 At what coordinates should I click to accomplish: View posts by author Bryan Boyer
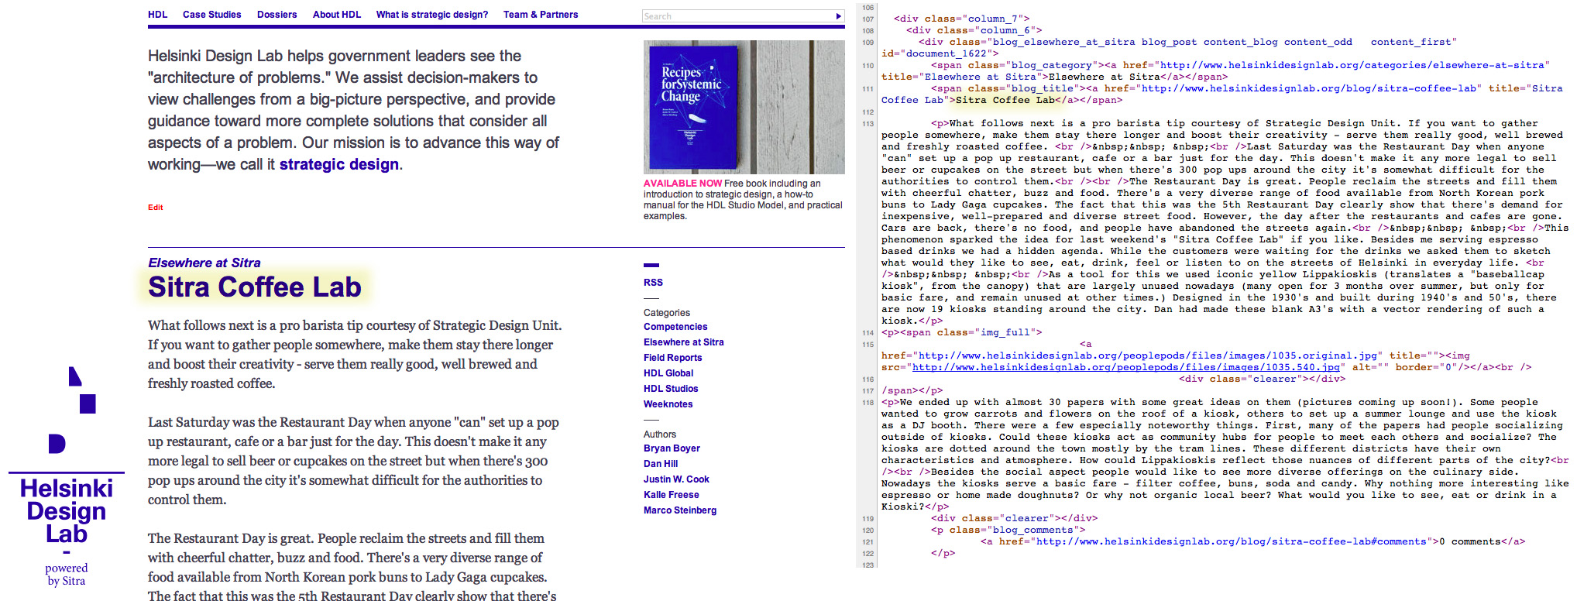[672, 448]
